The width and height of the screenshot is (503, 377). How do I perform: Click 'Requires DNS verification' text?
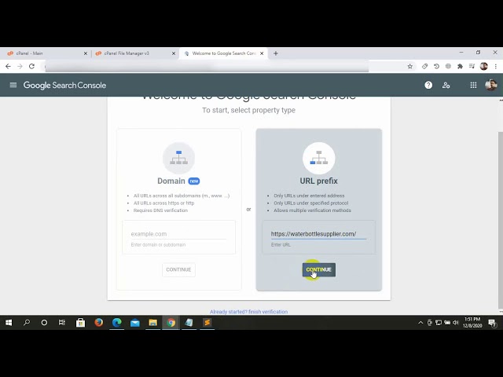click(160, 210)
